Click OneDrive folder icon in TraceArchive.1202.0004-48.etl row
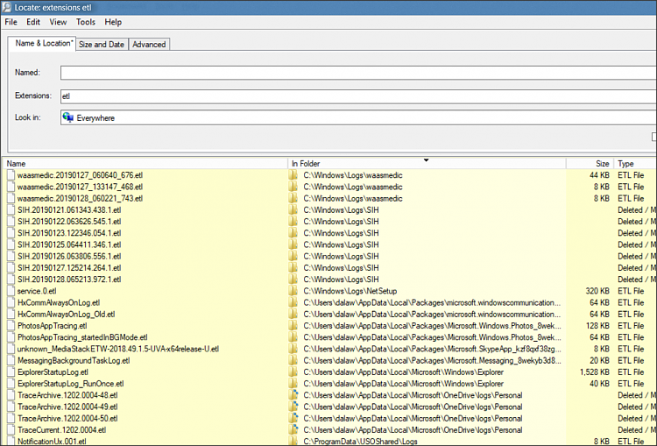 (293, 395)
